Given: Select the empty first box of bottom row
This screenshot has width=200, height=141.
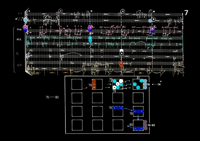Looking at the screenshot, I should [77, 125].
